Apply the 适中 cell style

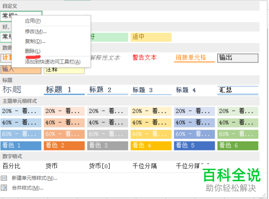(x=151, y=37)
